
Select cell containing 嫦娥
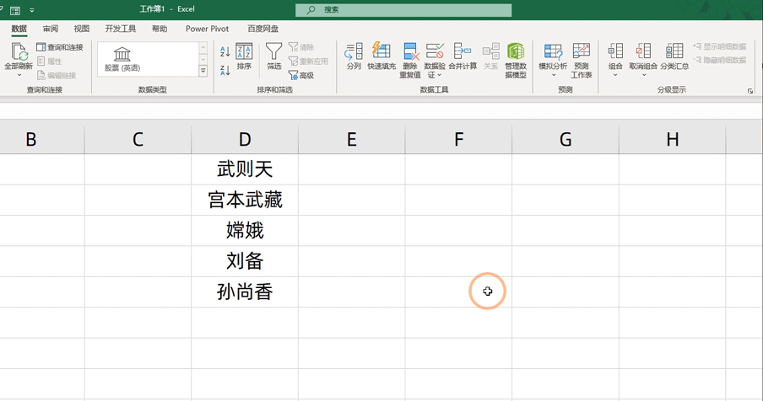click(x=245, y=231)
